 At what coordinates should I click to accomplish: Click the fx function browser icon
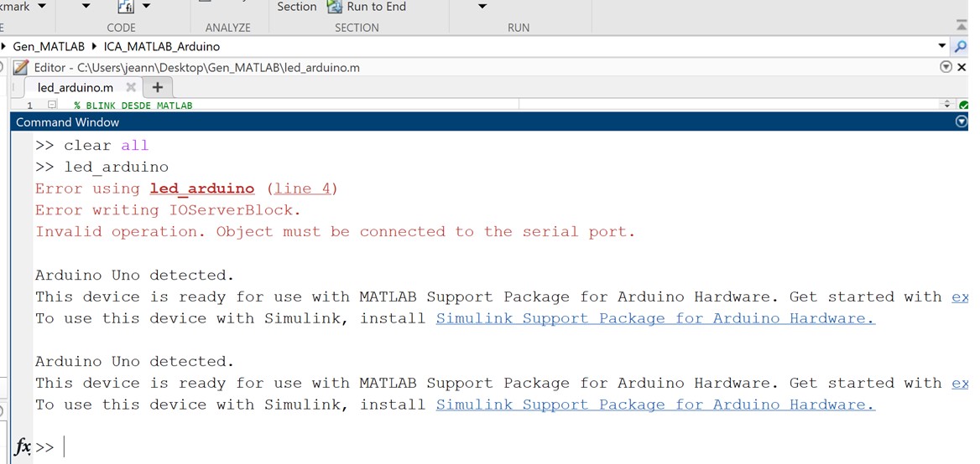pyautogui.click(x=23, y=446)
